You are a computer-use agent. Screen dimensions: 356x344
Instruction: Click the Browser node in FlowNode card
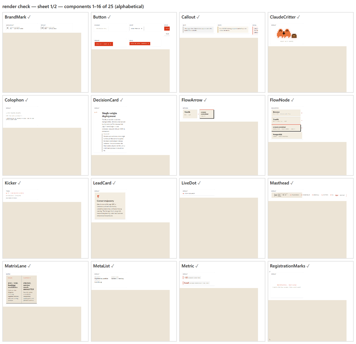(286, 113)
